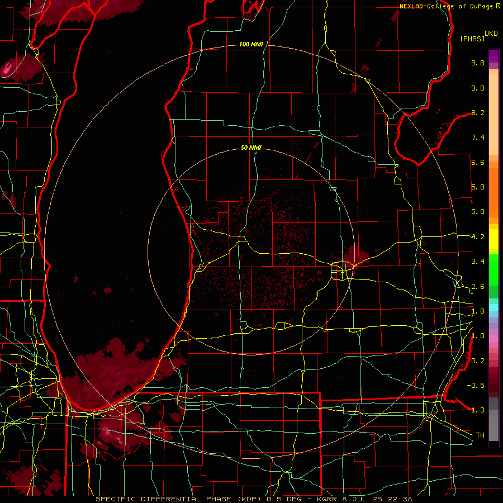Pick the pink band of the color bar
The width and height of the screenshot is (503, 503).
coord(493,339)
